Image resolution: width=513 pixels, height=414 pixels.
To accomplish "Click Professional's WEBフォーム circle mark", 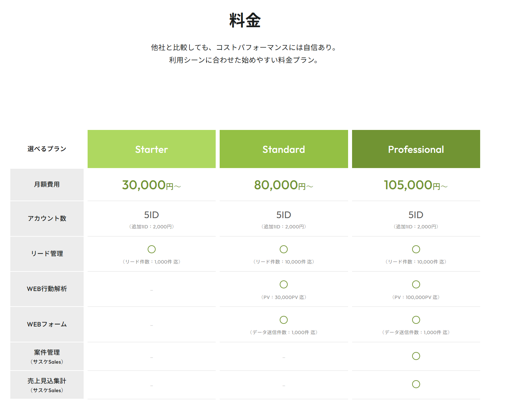I will pos(416,320).
